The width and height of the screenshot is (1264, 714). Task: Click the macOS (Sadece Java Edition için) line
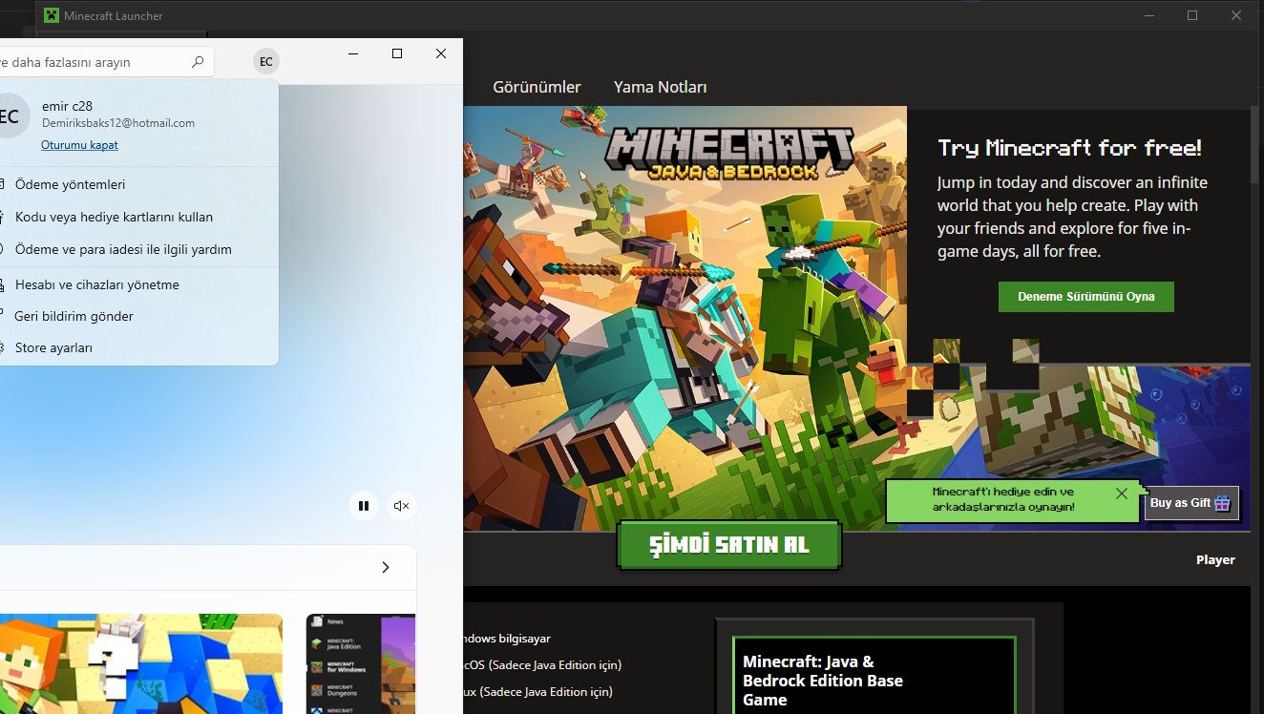click(x=542, y=664)
